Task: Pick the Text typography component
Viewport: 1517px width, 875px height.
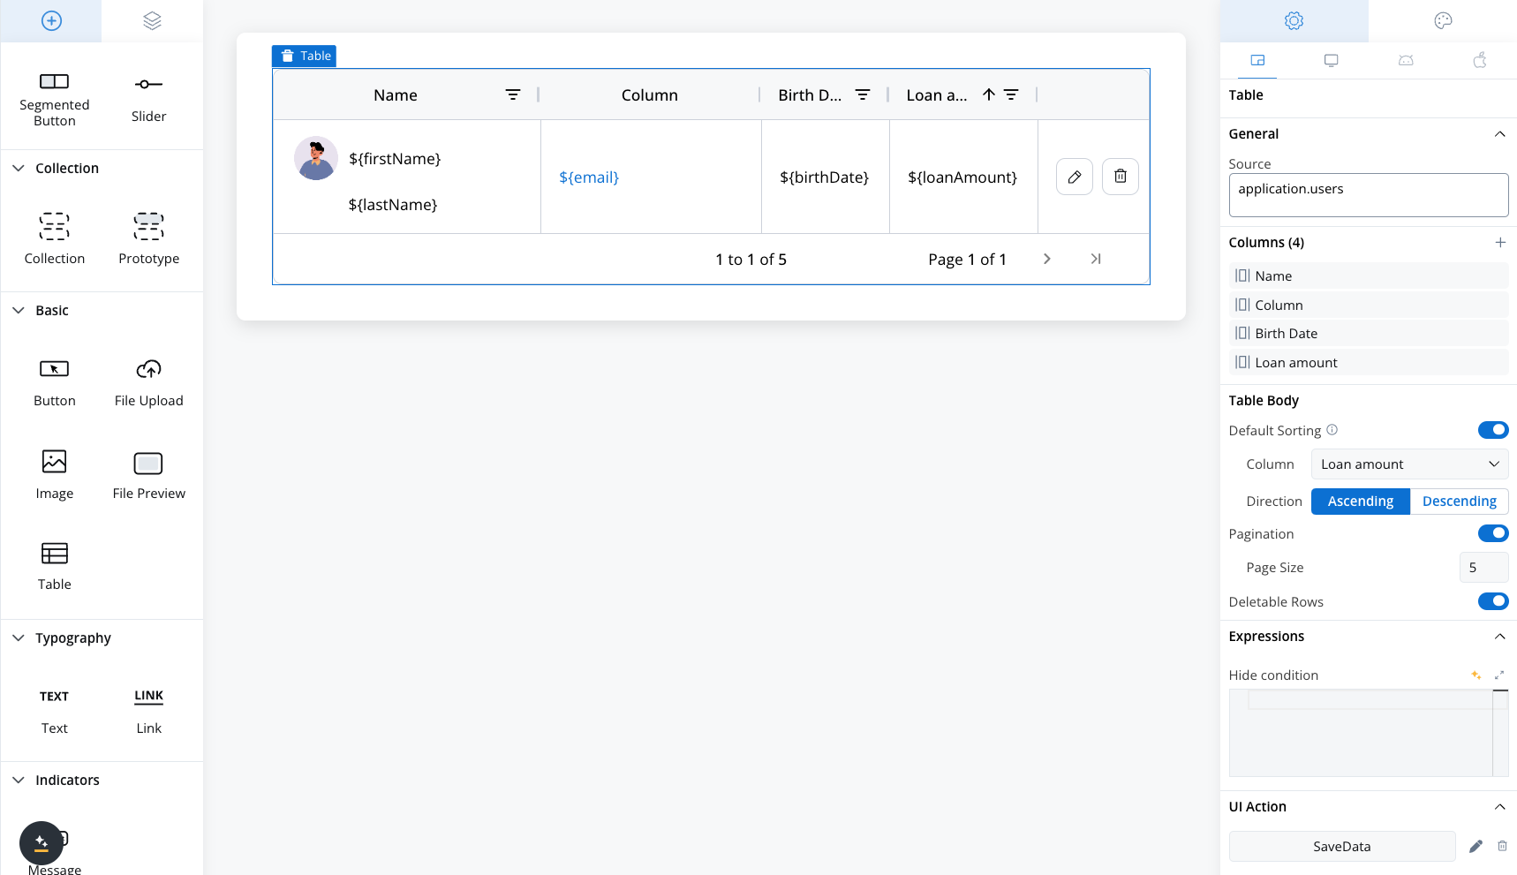Action: pos(55,711)
